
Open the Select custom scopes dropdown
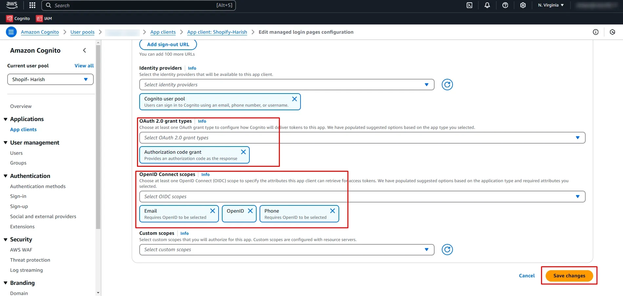[x=287, y=250]
